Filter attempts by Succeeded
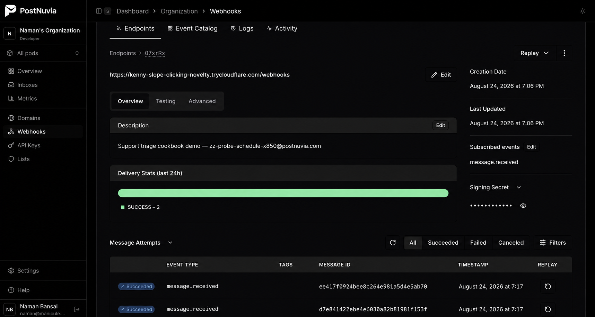Screen dimensions: 595x317 click(x=443, y=243)
